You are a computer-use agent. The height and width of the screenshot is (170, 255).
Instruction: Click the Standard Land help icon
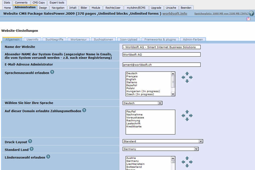[31, 149]
